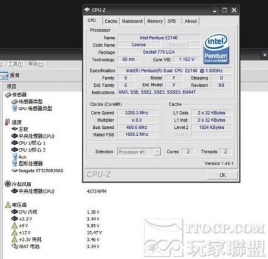Click the +3.3V 待机 voltage icon
The width and height of the screenshot is (268, 259).
(x=14, y=240)
